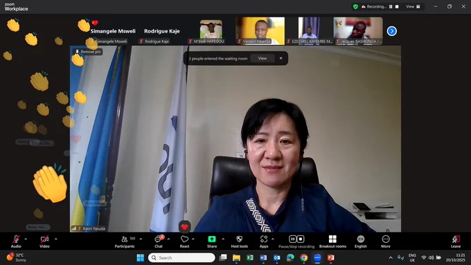This screenshot has width=471, height=265.
Task: Open File Explorer from taskbar
Action: pyautogui.click(x=236, y=257)
